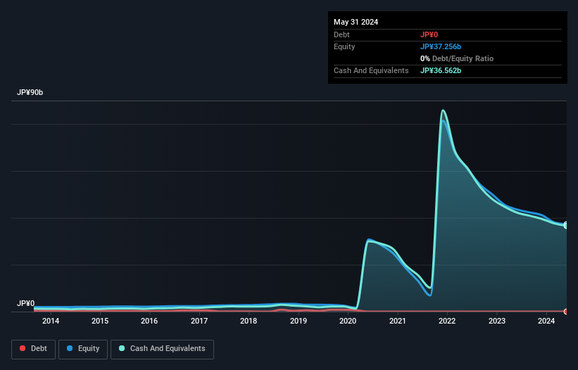Select the 2024 x-axis label
The width and height of the screenshot is (578, 370).
546,321
